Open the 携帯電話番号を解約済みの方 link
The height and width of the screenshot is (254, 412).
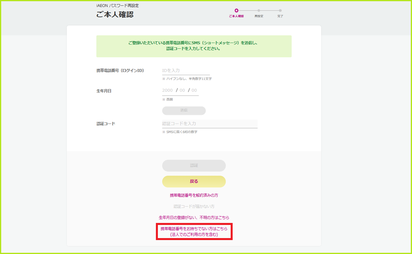pos(194,195)
